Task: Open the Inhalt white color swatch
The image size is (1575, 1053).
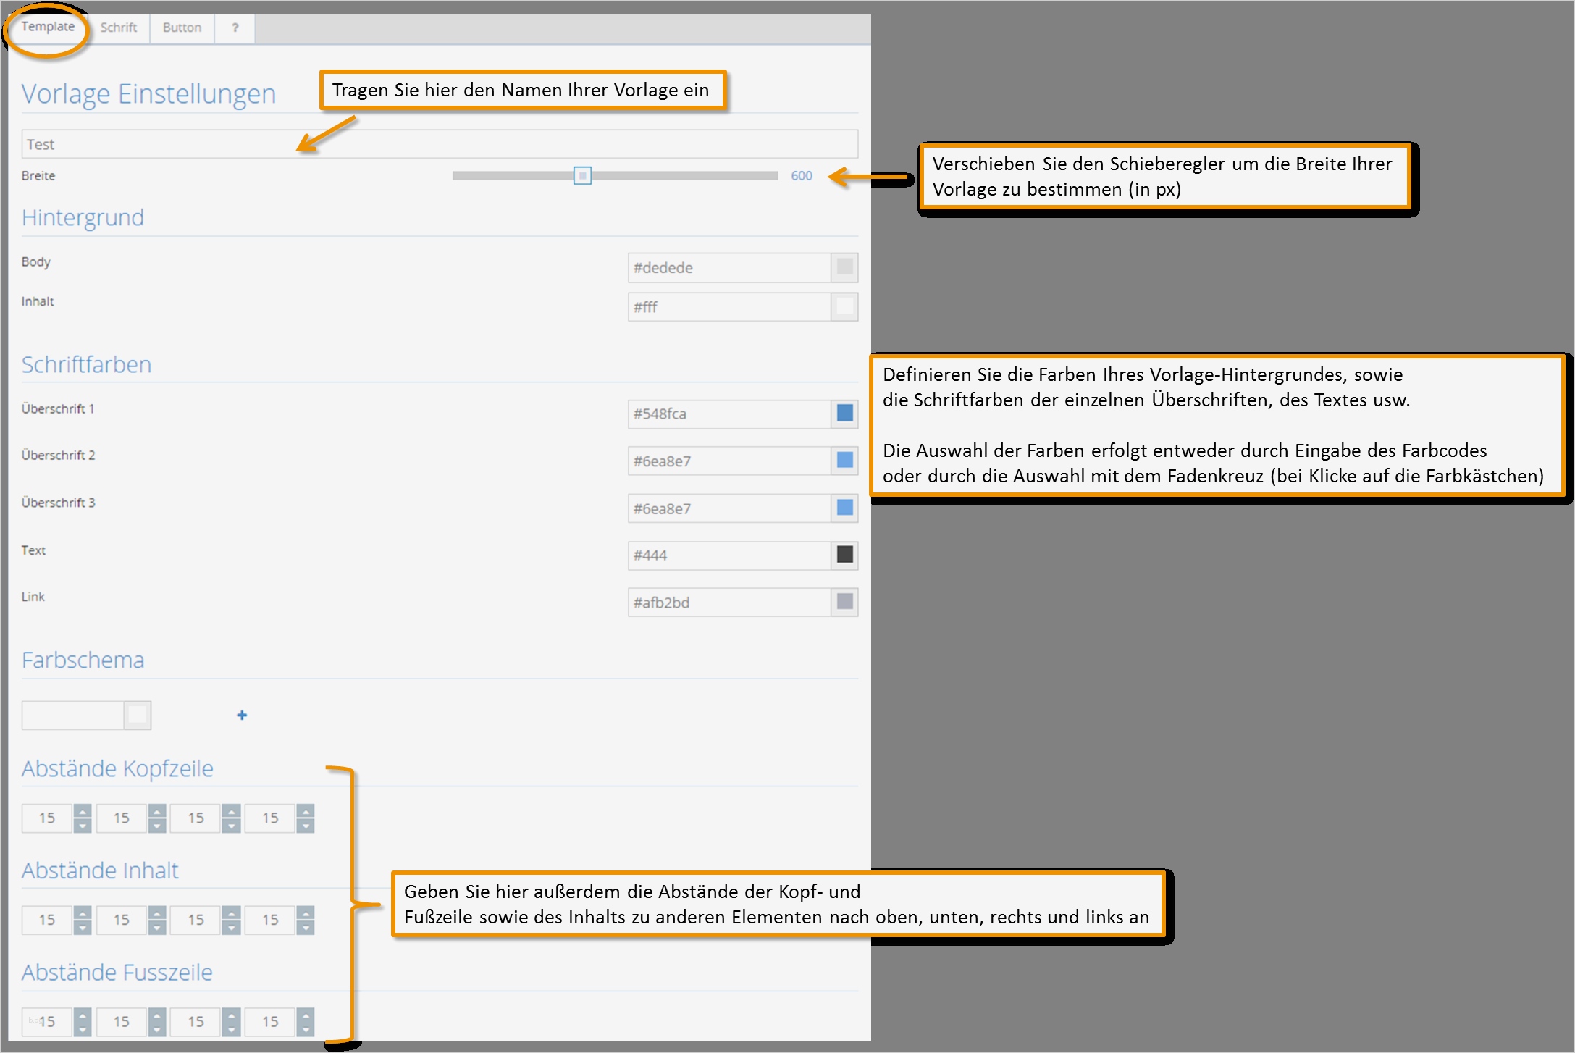Action: [844, 307]
